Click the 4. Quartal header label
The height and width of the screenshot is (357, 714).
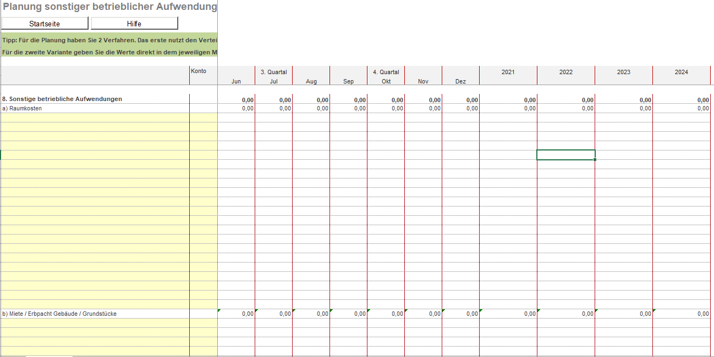(386, 72)
